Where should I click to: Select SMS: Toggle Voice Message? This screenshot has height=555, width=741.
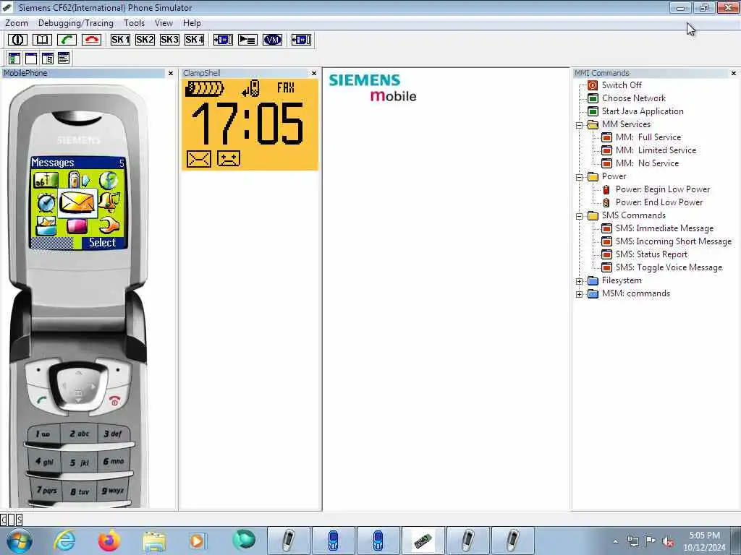[669, 267]
